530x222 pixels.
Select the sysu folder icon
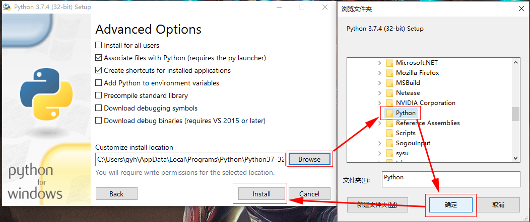pyautogui.click(x=390, y=153)
